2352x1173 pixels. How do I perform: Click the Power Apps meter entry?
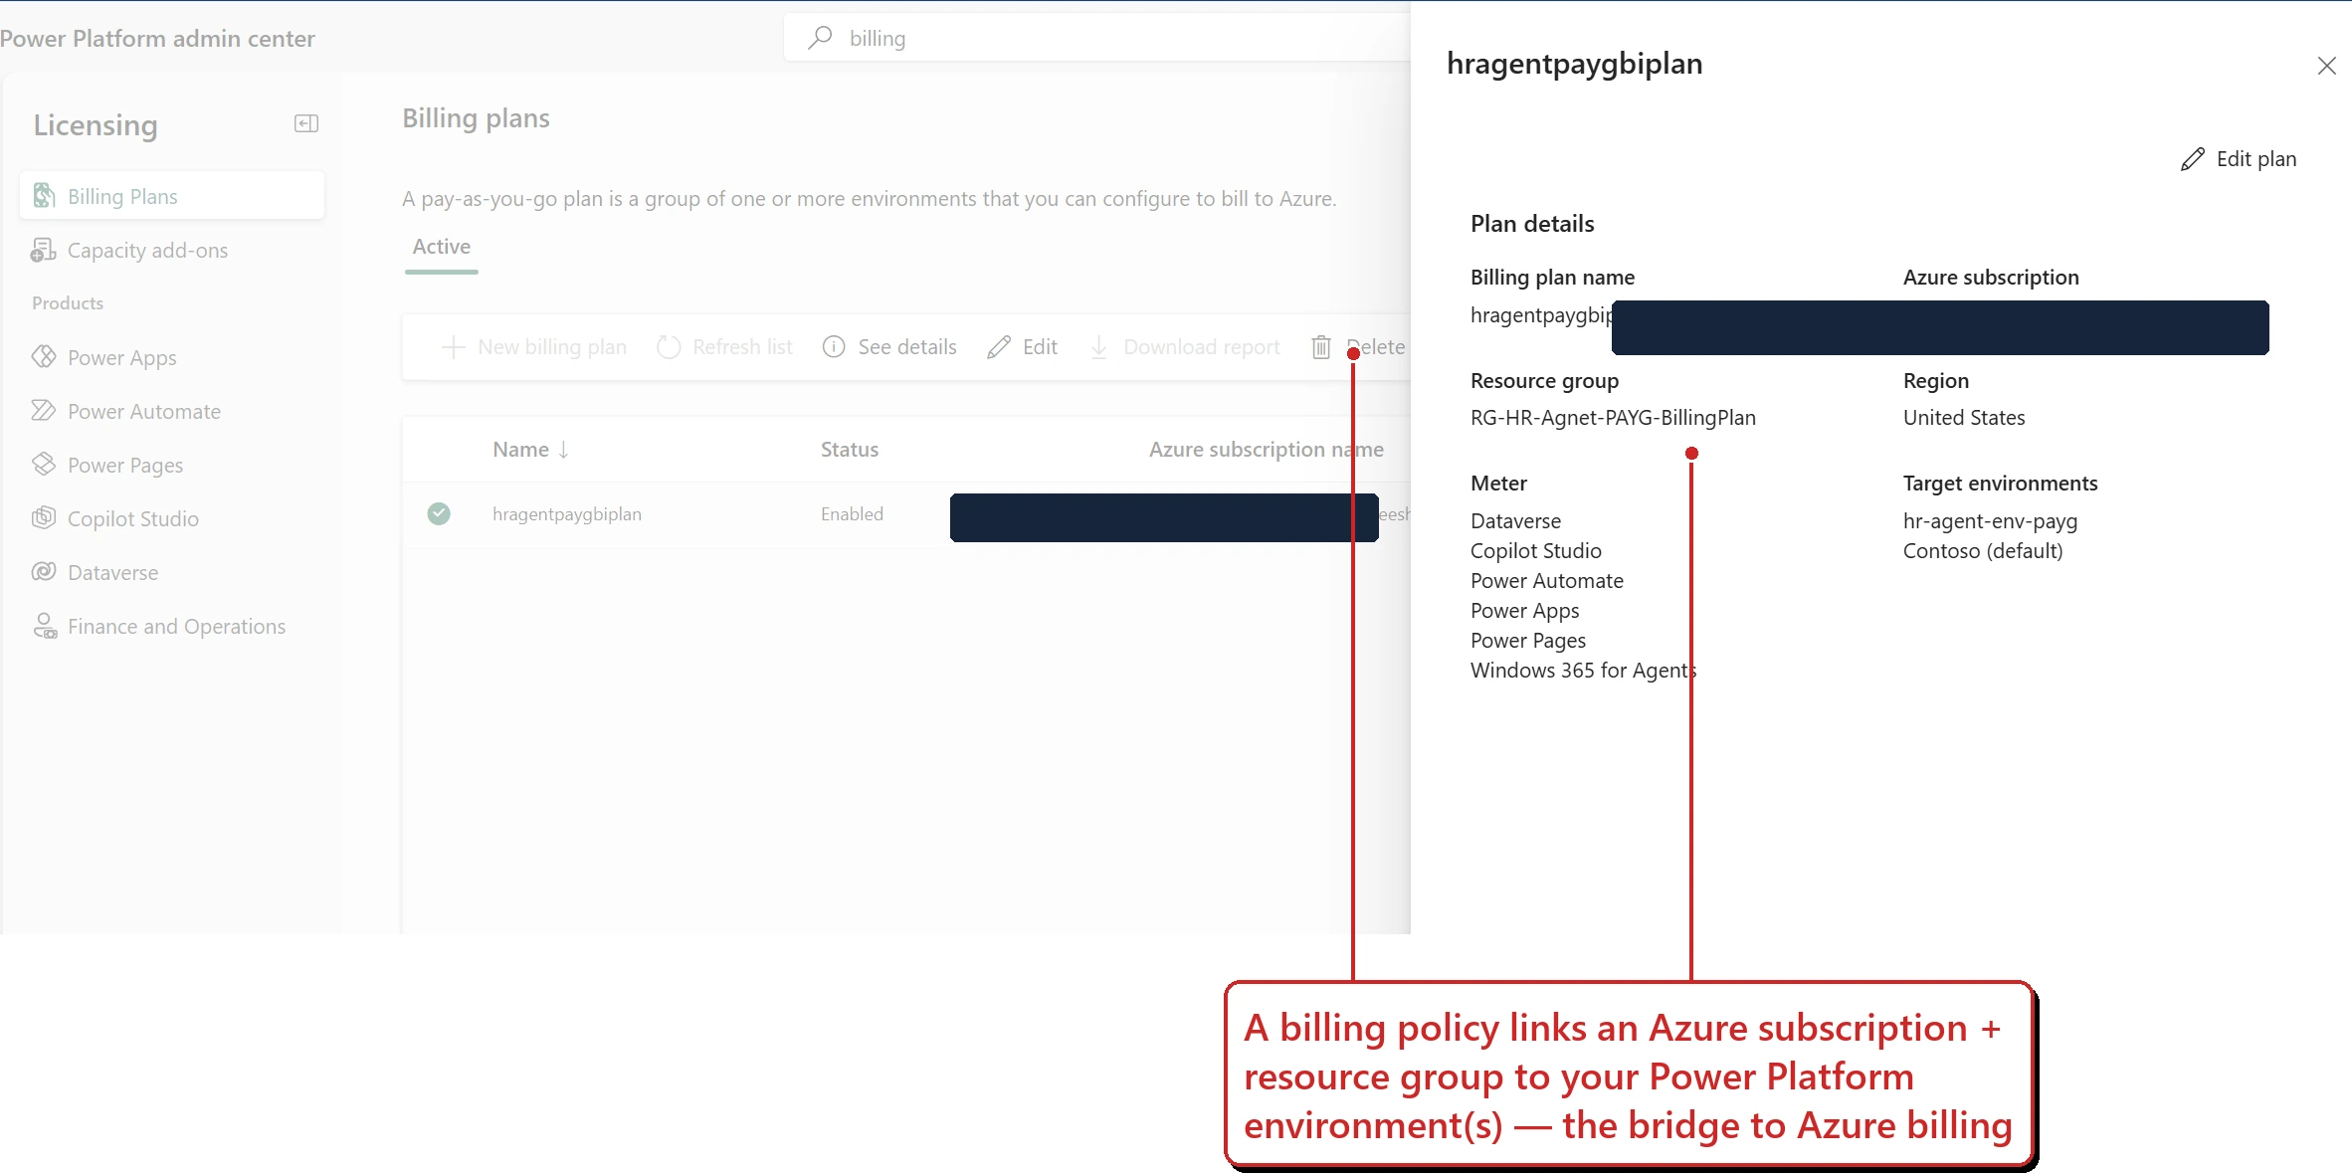(1525, 611)
